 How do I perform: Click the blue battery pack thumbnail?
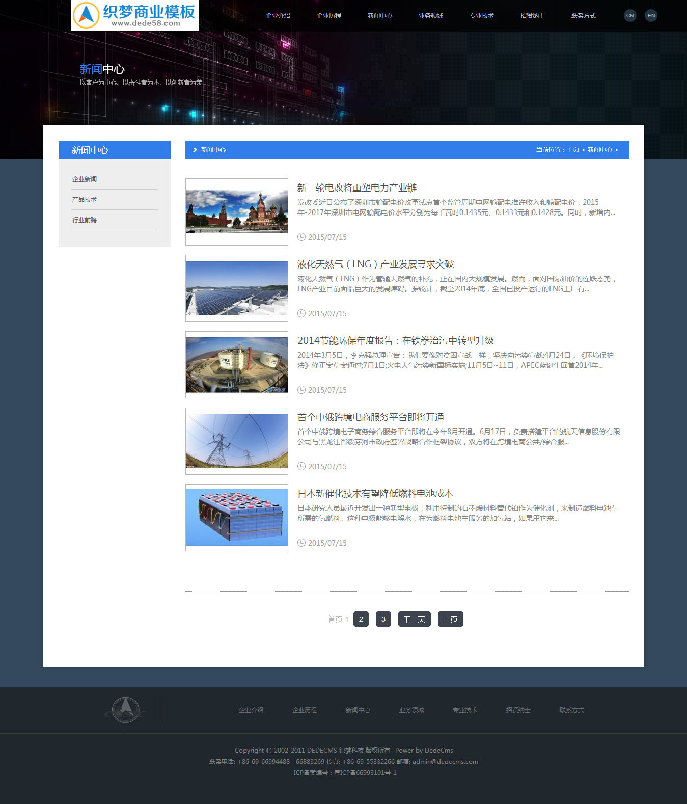pyautogui.click(x=237, y=517)
